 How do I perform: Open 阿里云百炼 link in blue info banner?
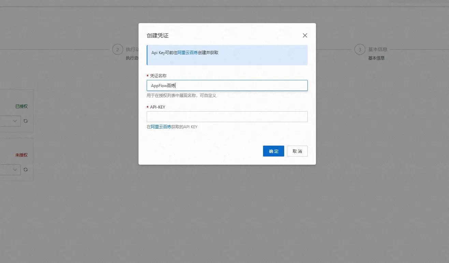[x=188, y=53]
